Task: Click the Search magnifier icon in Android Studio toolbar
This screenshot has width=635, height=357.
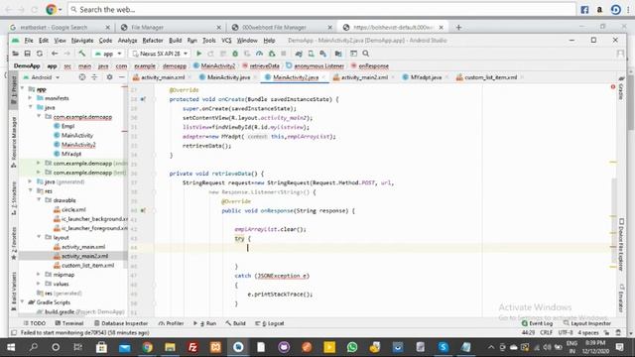Action: click(x=366, y=54)
